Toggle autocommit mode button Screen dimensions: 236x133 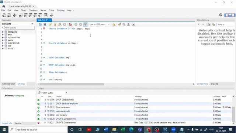click(x=85, y=24)
